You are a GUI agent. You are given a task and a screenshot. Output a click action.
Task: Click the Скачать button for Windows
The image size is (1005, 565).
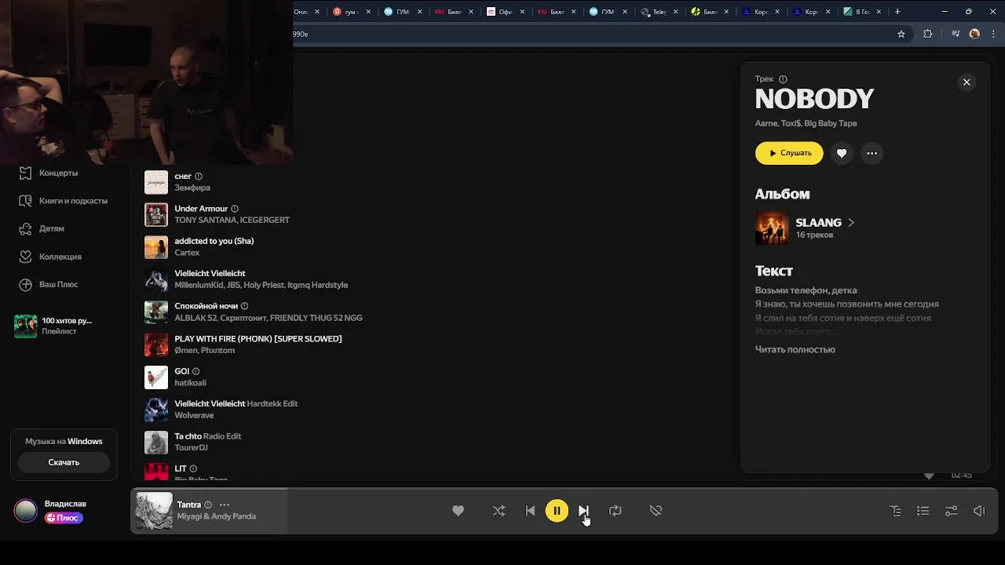64,462
